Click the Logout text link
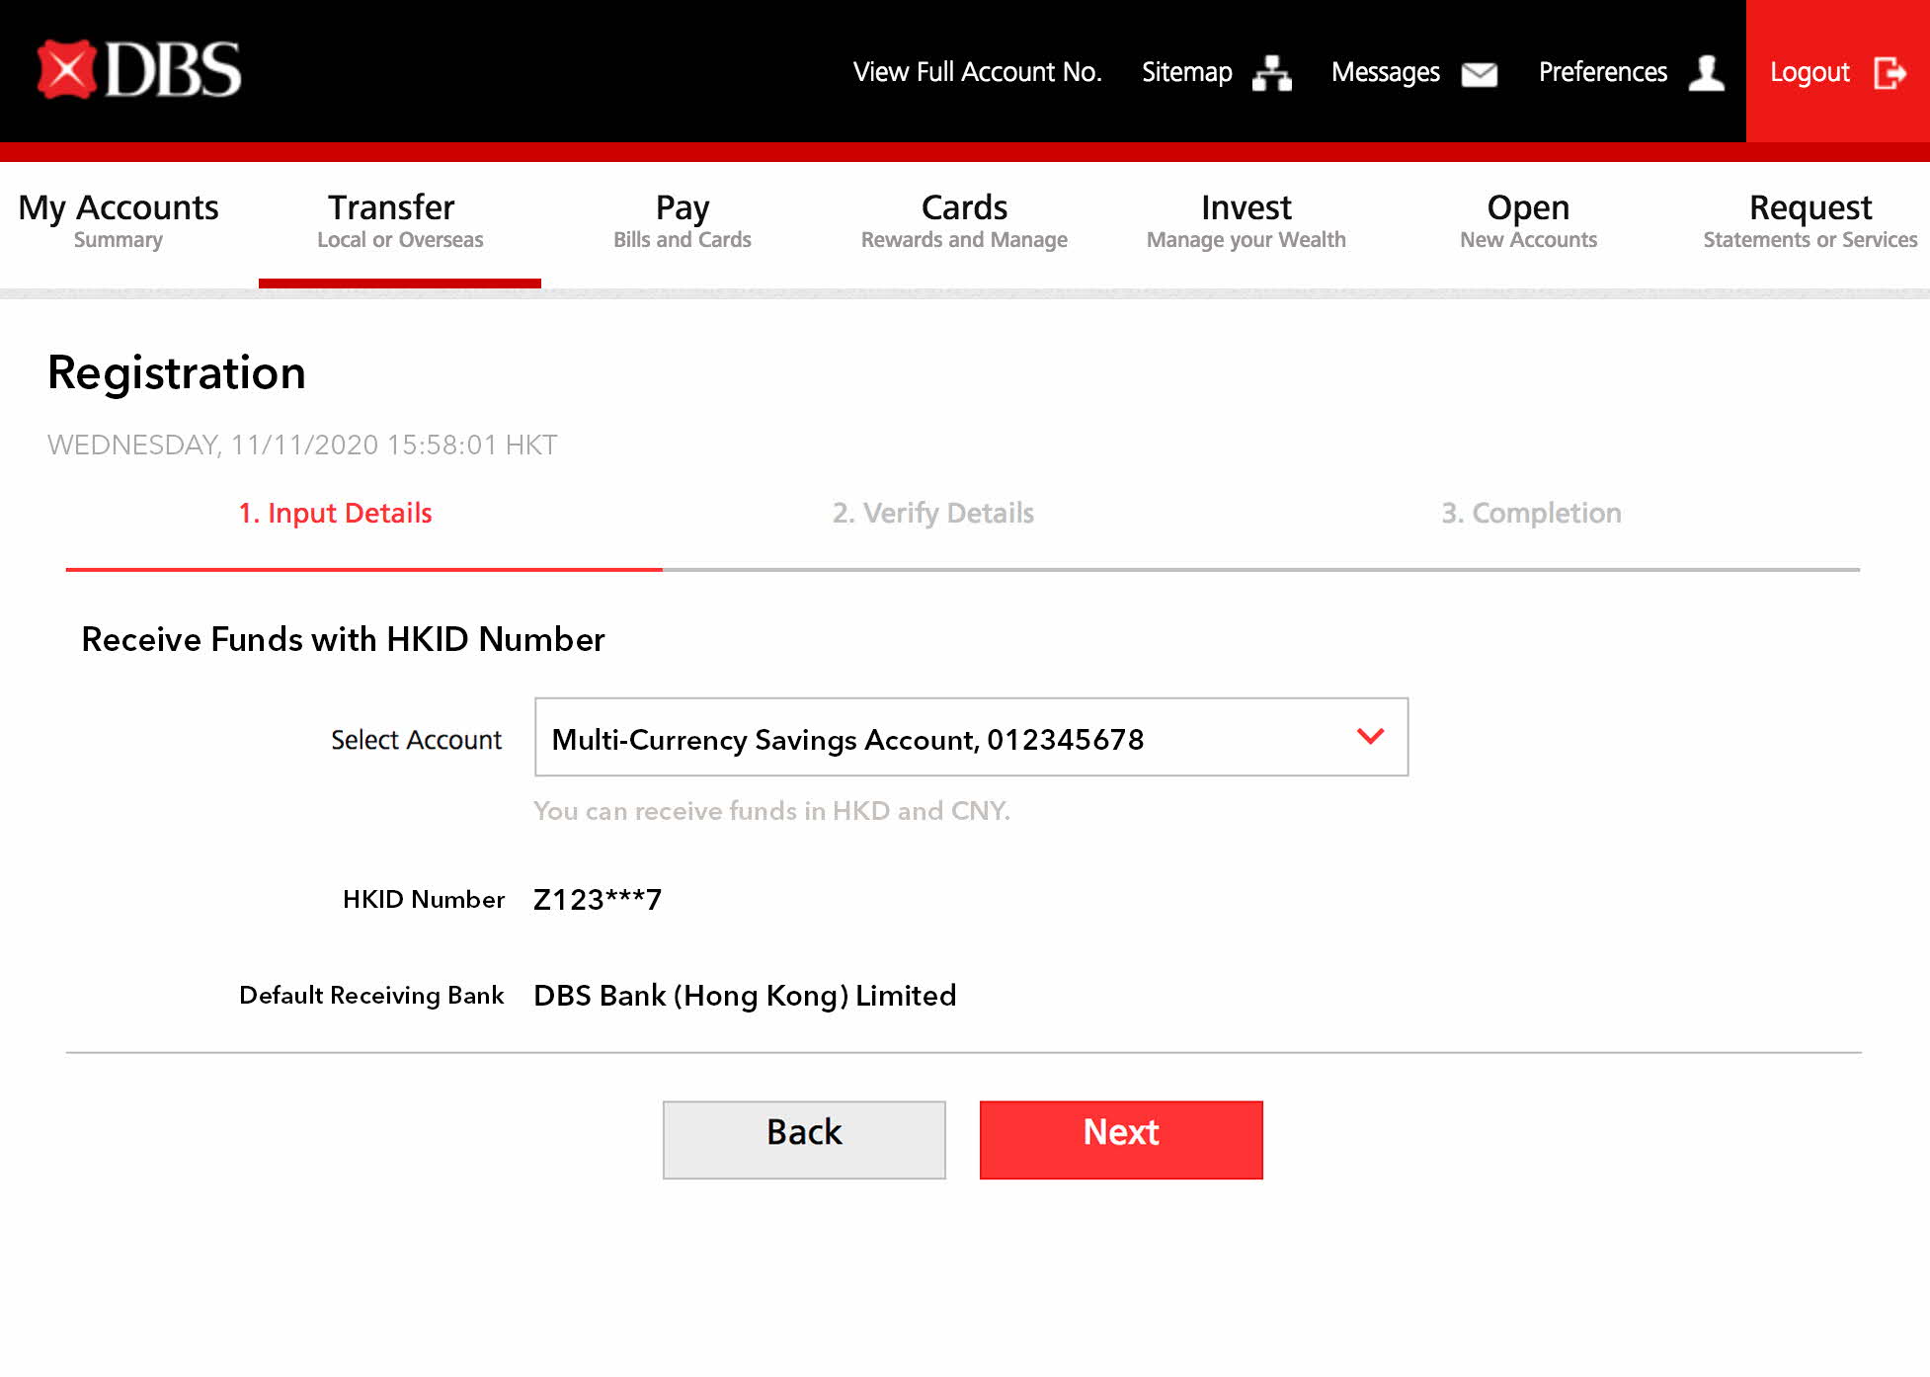The image size is (1930, 1377). [1809, 72]
